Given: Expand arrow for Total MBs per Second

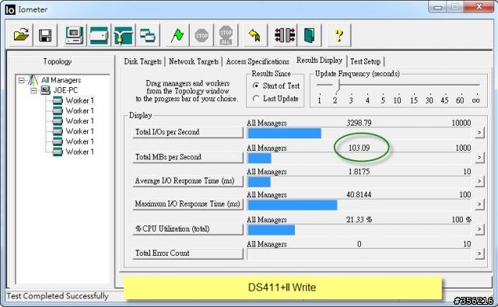Looking at the screenshot, I should (x=479, y=157).
